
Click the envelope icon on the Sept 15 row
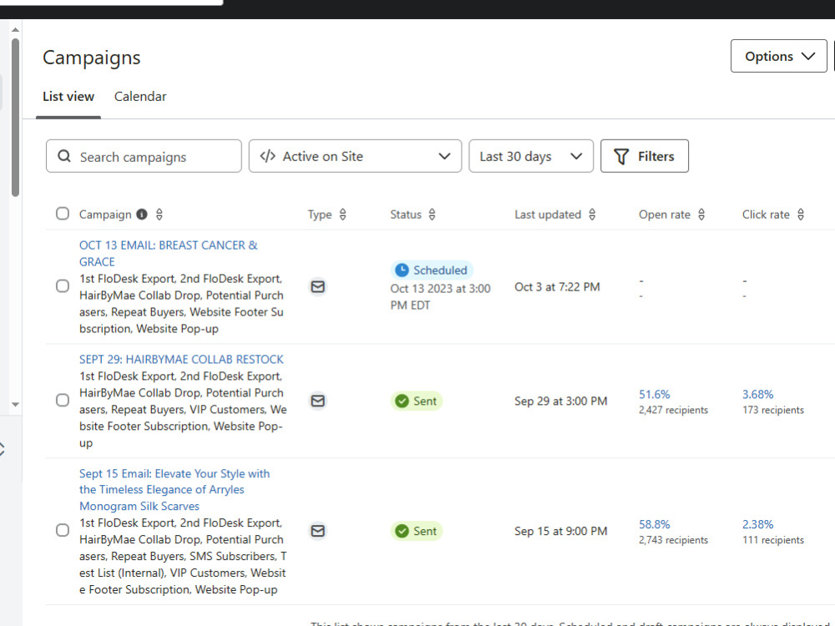click(317, 531)
